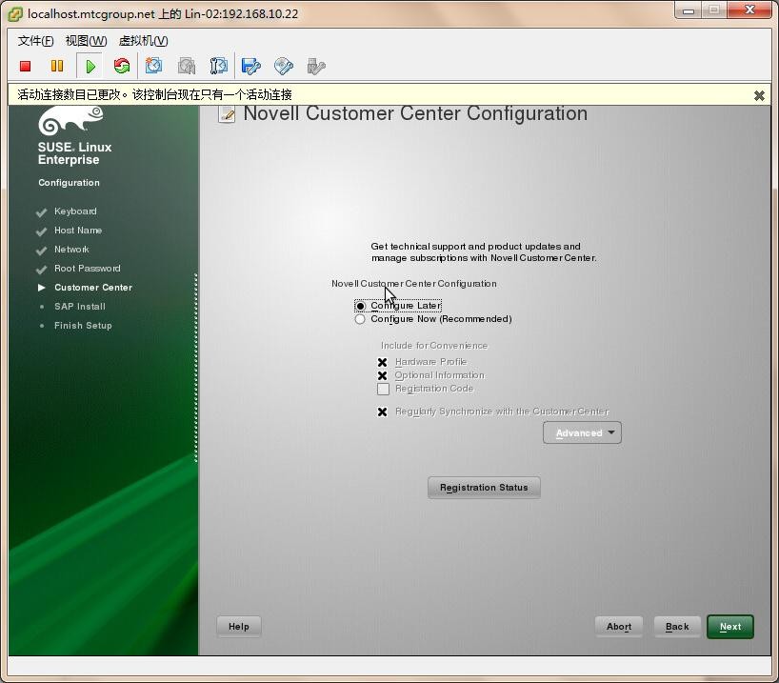Viewport: 779px width, 683px height.
Task: Toggle the Optional Information checkbox
Action: (x=382, y=375)
